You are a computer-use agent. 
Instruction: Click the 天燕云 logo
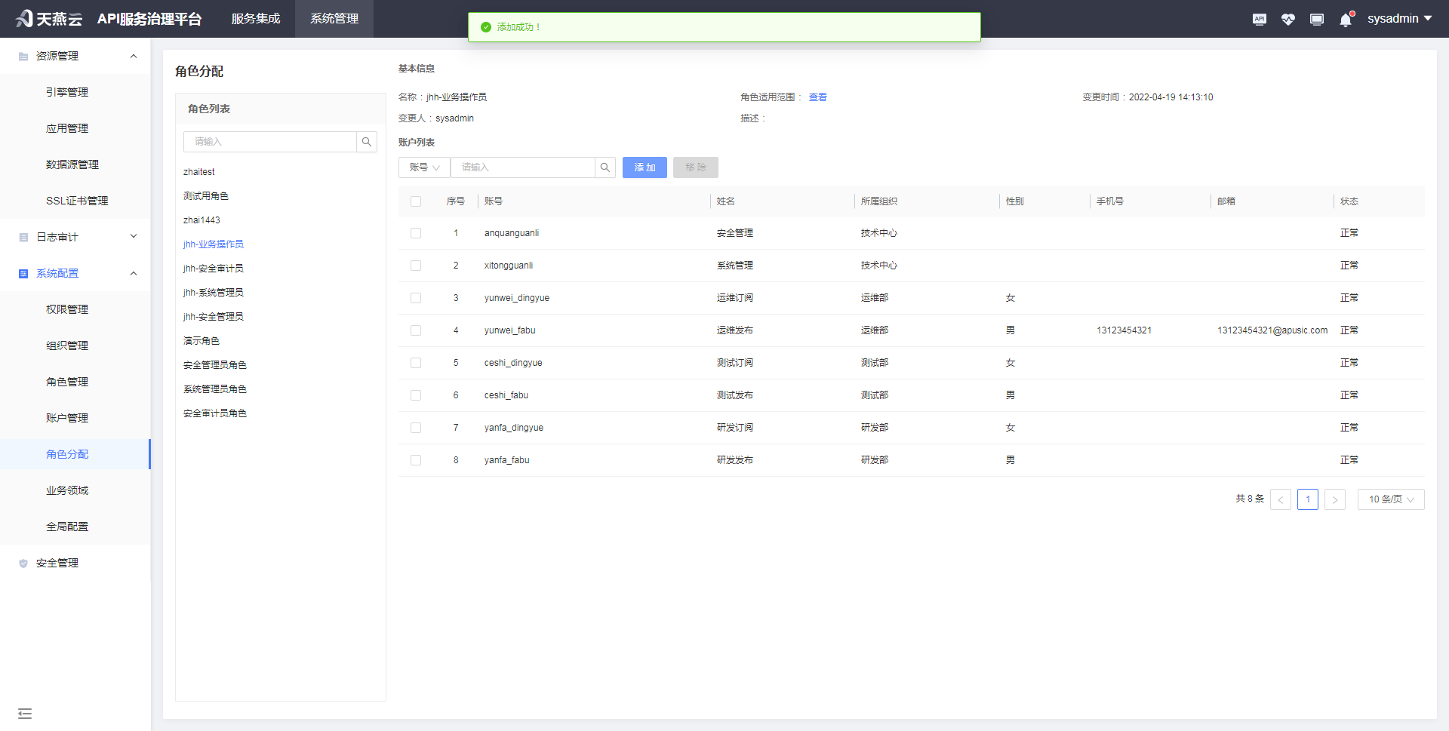(49, 18)
